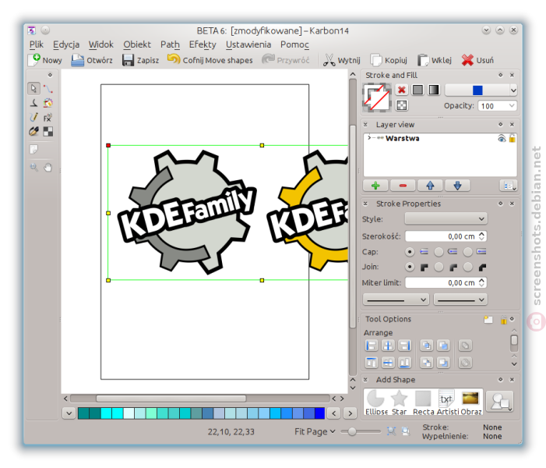This screenshot has width=546, height=468.
Task: Select the first Cap radio option
Action: click(410, 251)
